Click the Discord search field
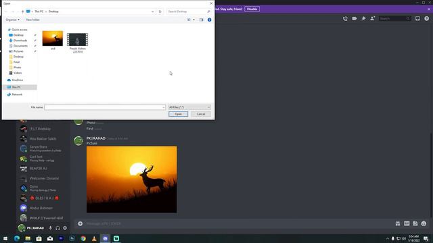The image size is (433, 243). tap(394, 18)
